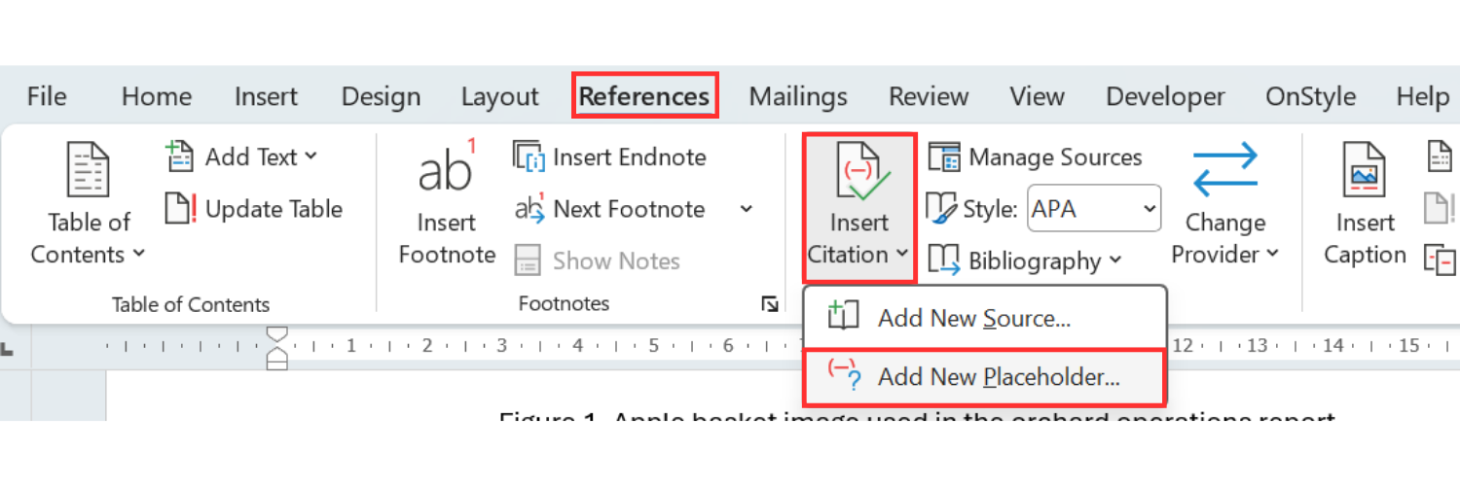
Task: Click the Insert Footnote icon
Action: (447, 165)
